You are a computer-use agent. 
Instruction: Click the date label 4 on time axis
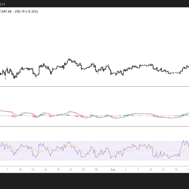tap(125, 169)
